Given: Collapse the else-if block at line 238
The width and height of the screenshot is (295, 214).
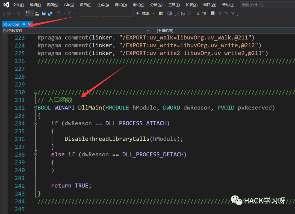Looking at the screenshot, I should coord(35,155).
